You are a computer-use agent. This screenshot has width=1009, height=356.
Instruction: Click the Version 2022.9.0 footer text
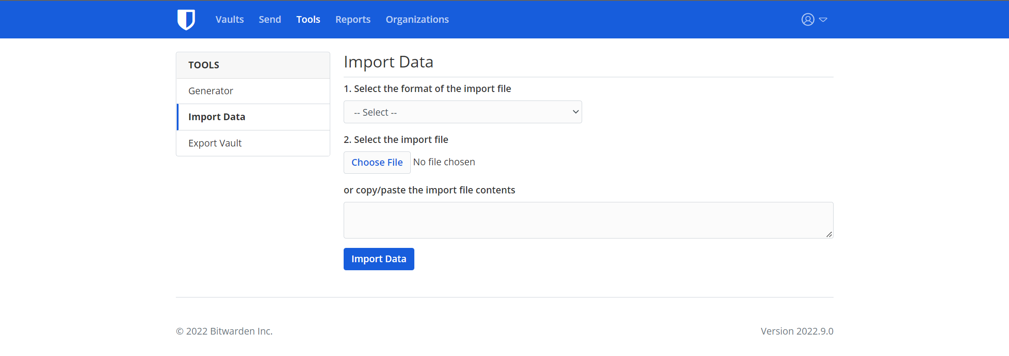797,331
